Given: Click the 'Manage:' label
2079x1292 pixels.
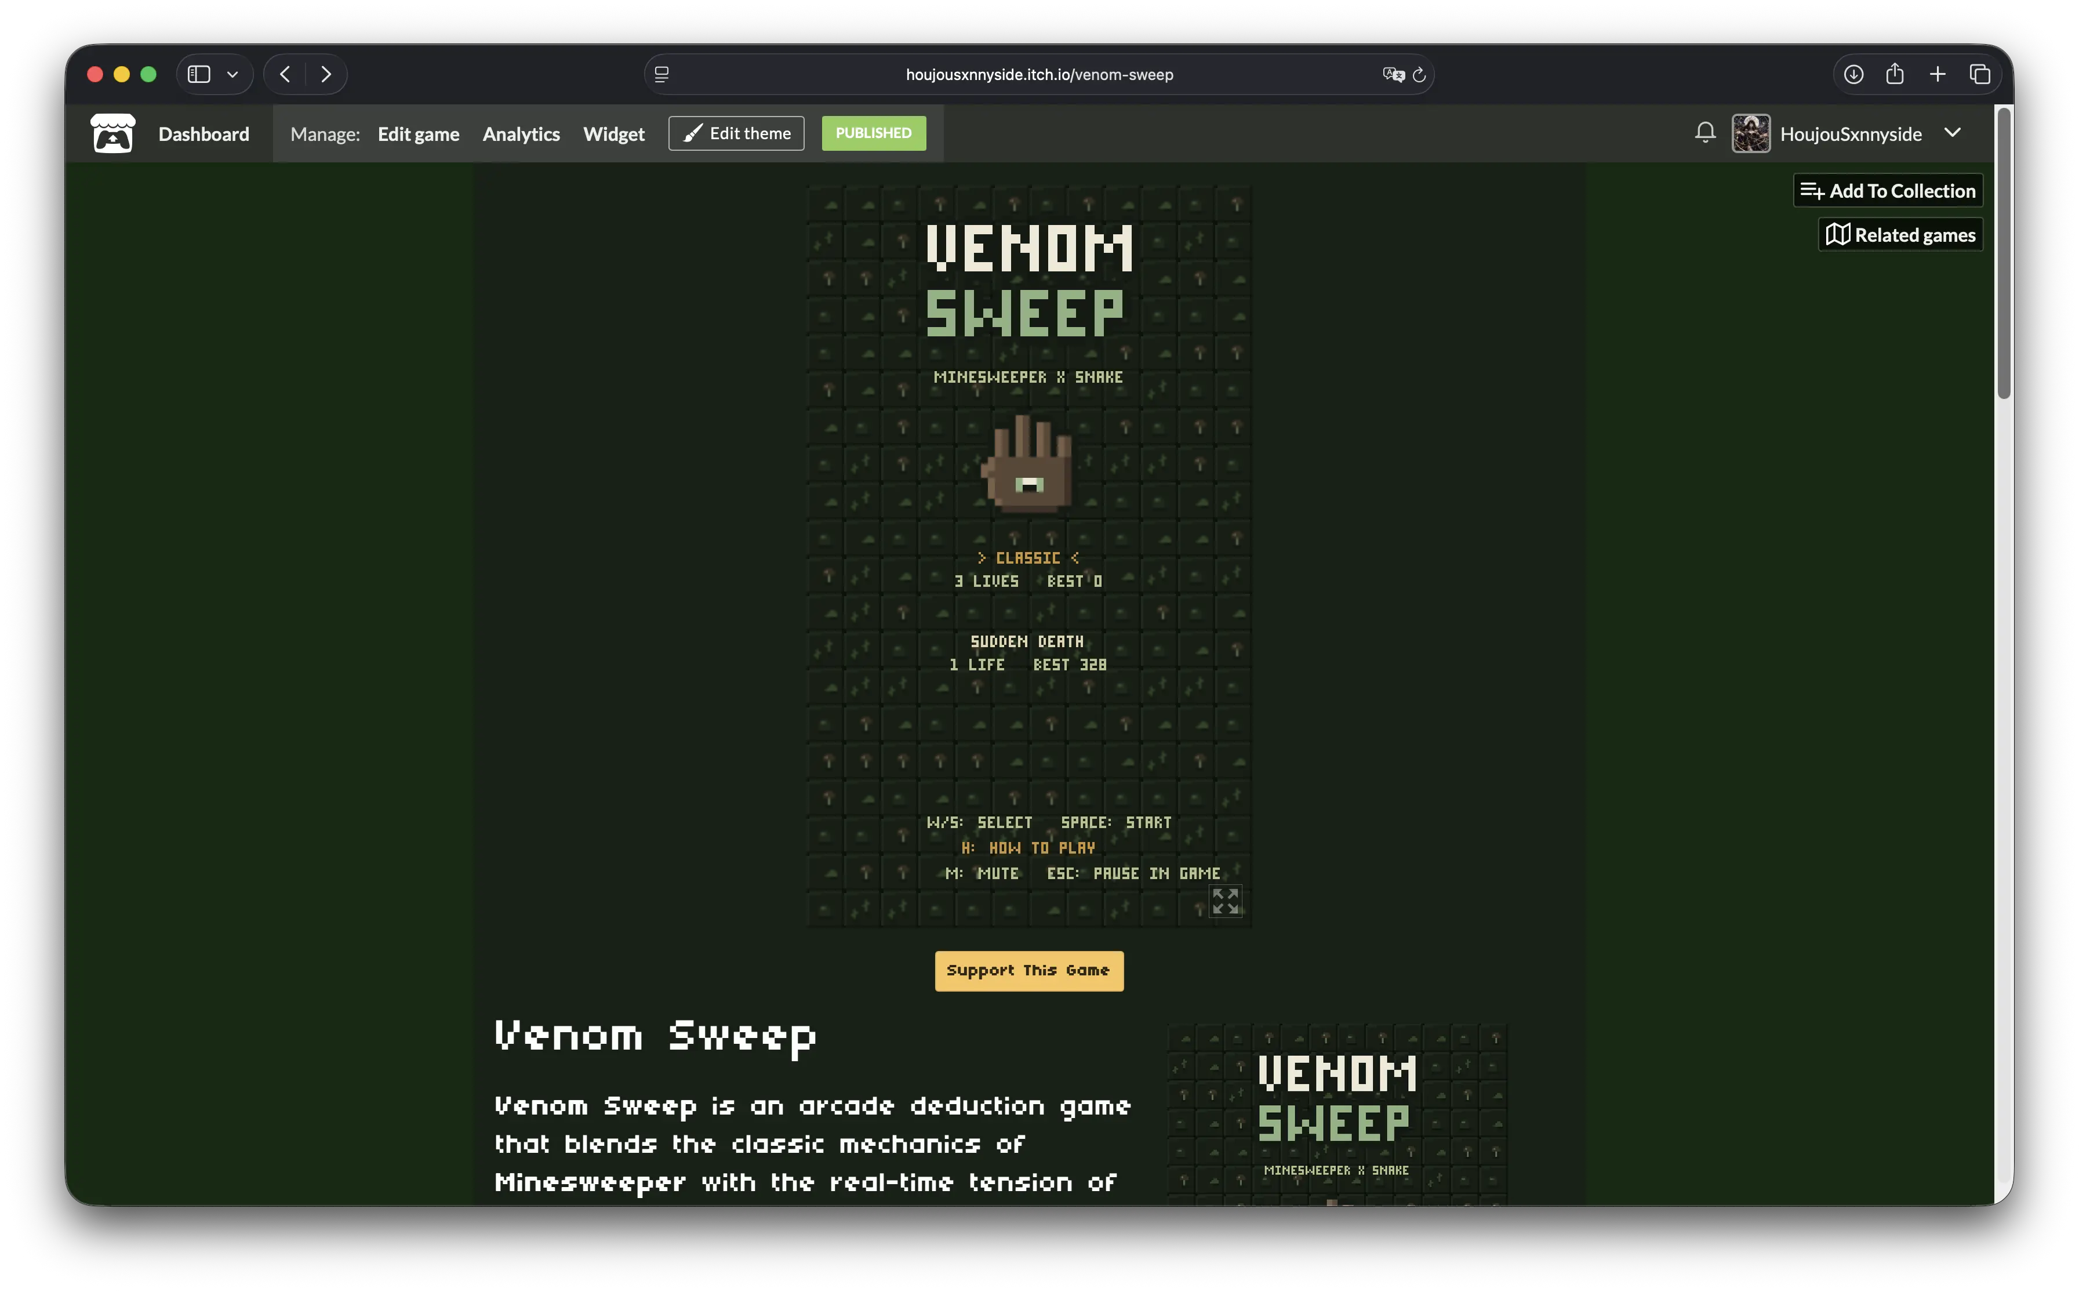Looking at the screenshot, I should 325,133.
